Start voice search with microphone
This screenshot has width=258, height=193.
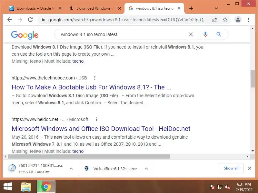[x=205, y=34]
